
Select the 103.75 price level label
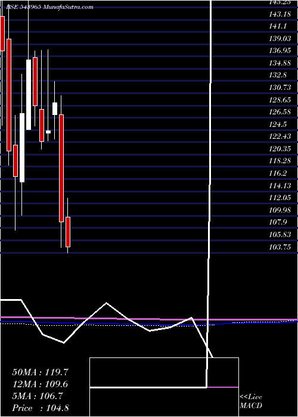click(x=280, y=247)
